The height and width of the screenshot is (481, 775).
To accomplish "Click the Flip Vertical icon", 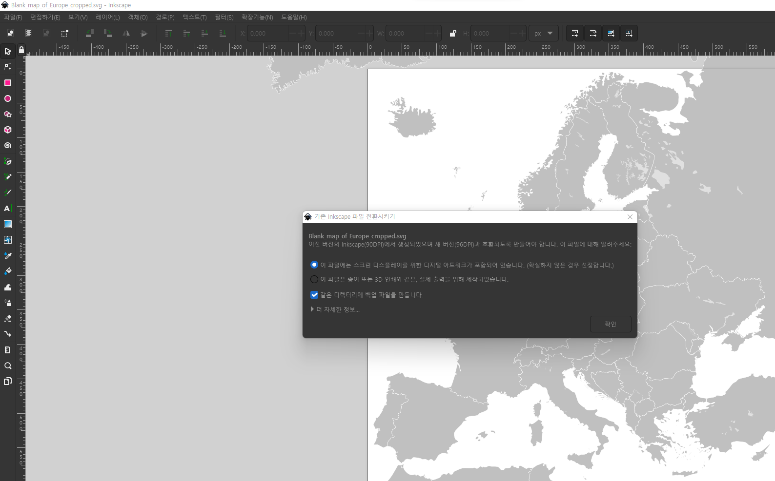I will pyautogui.click(x=144, y=33).
